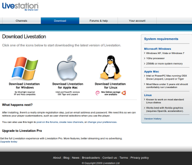The height and width of the screenshot is (165, 192).
Task: Open the News footer link
Action: click(76, 158)
